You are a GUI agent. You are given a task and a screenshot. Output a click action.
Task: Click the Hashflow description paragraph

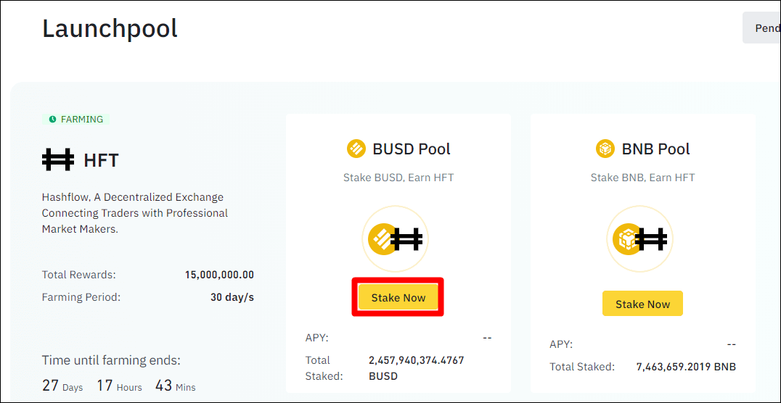click(x=135, y=213)
